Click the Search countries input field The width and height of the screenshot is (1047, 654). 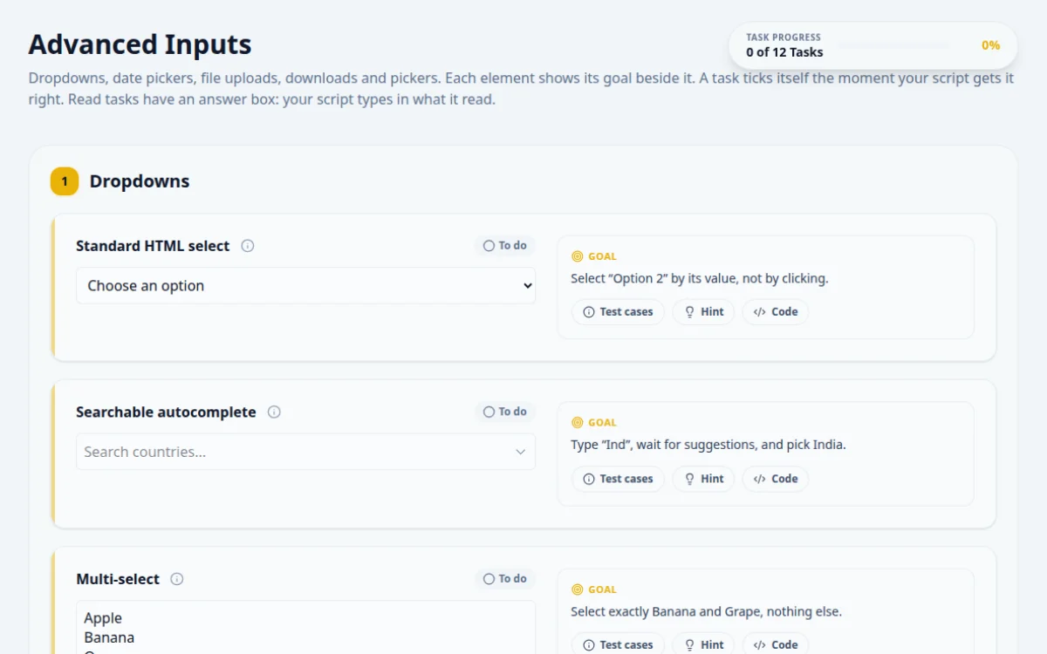tap(305, 452)
